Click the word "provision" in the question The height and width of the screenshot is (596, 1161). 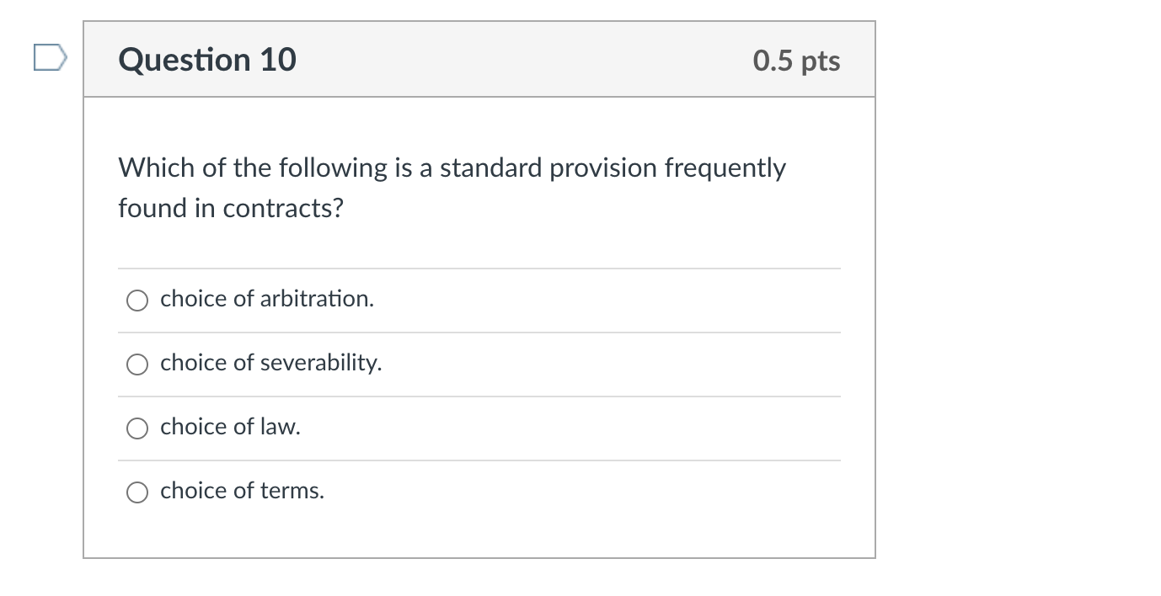[x=603, y=168]
